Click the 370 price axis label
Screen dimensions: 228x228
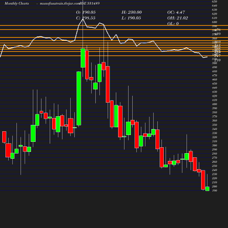pyautogui.click(x=214, y=117)
